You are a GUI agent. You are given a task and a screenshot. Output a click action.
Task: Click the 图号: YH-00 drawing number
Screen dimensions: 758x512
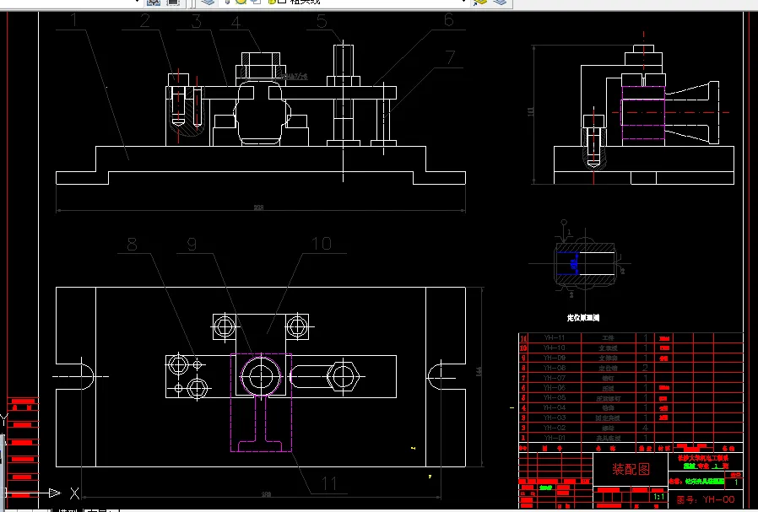(706, 499)
